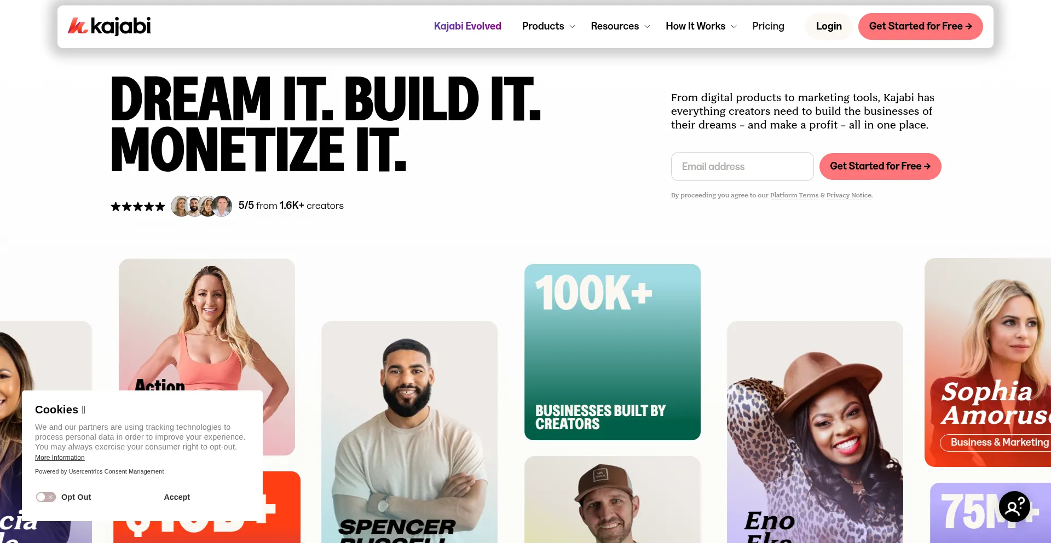1051x543 pixels.
Task: Click the Cookies info icon
Action: pos(83,410)
